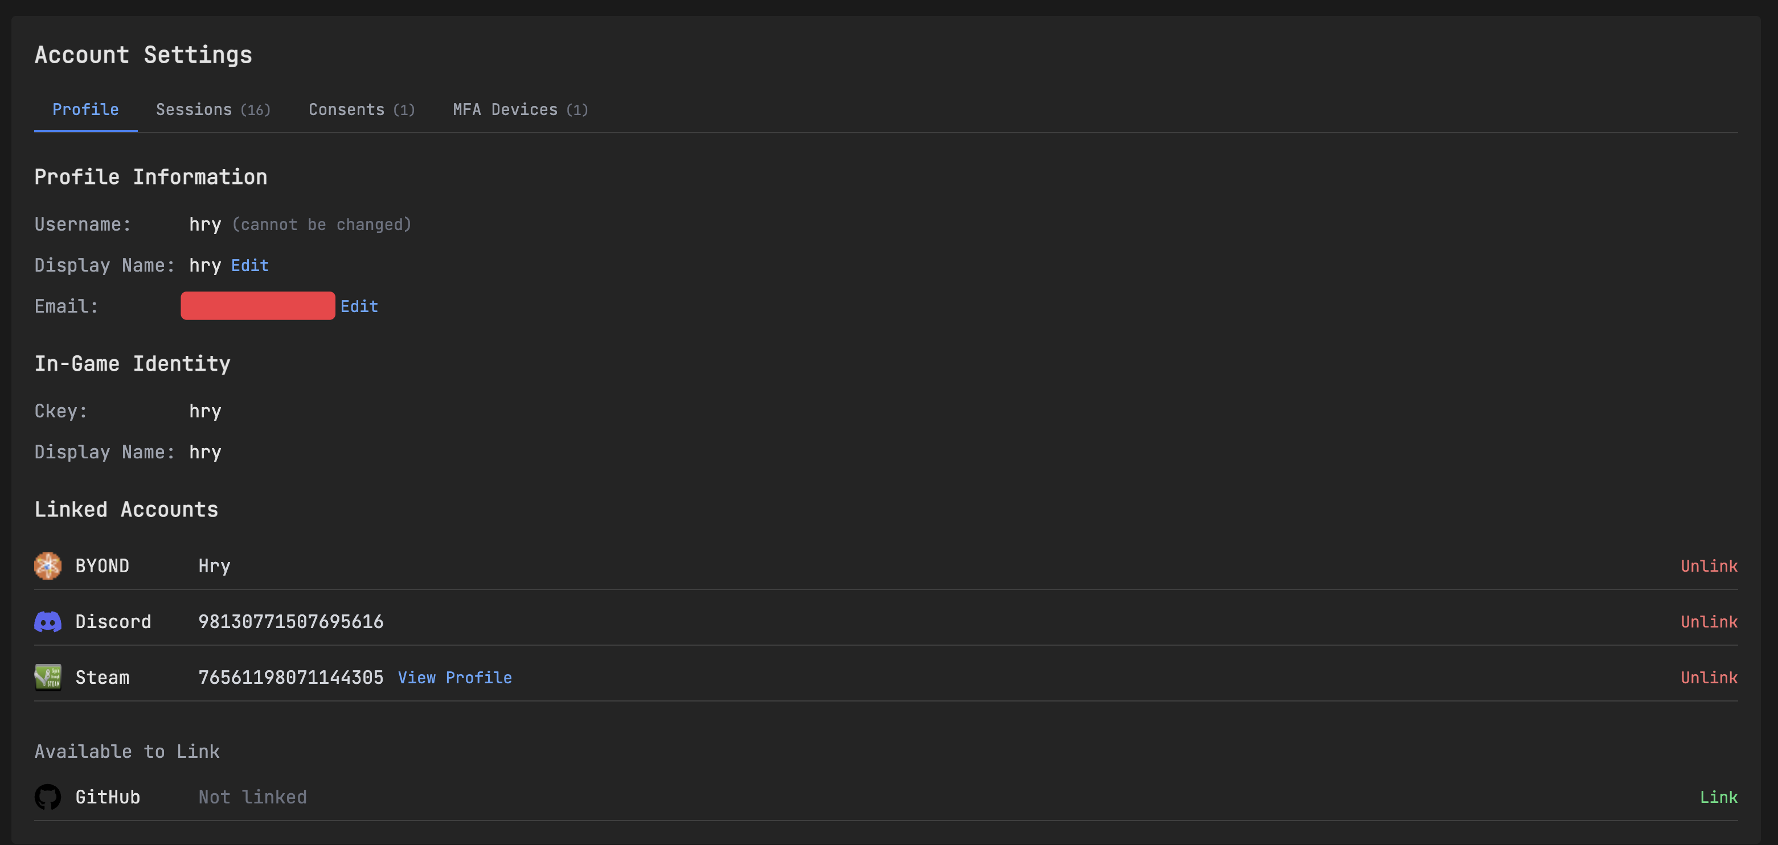Edit the Email address
The height and width of the screenshot is (845, 1778).
359,306
